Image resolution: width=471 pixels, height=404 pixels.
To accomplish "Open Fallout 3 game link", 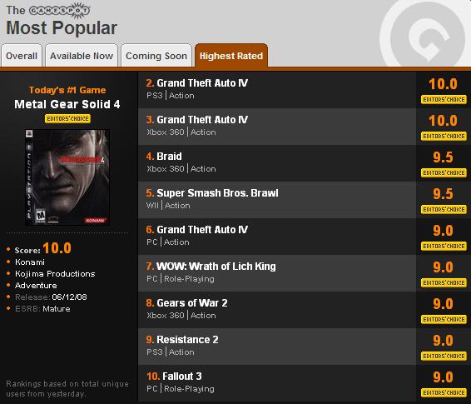I will click(x=182, y=377).
